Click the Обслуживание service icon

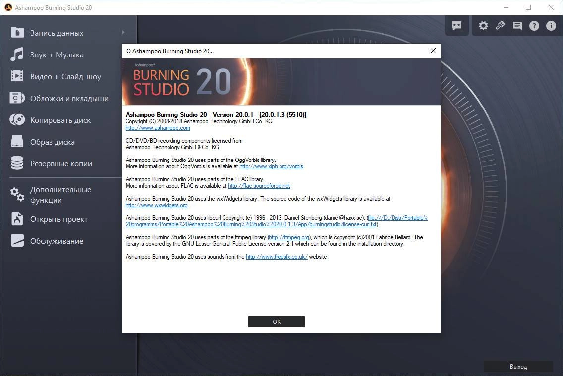point(17,240)
